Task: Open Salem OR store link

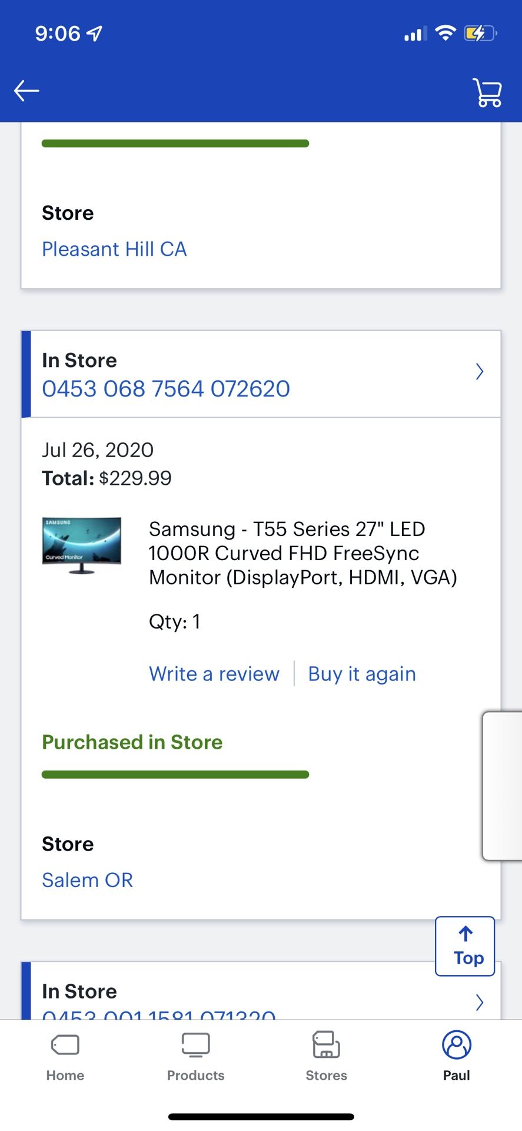Action: (88, 880)
